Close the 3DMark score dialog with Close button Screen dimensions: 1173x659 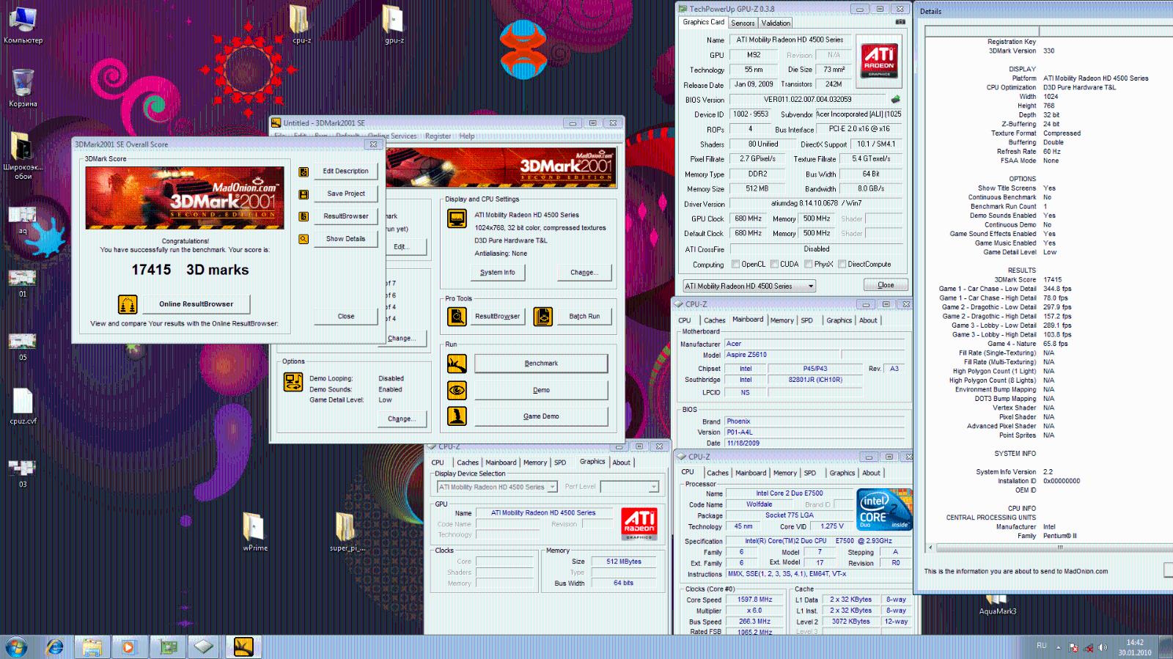tap(346, 317)
